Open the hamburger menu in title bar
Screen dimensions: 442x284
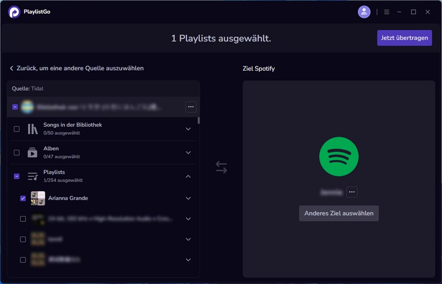(x=386, y=12)
